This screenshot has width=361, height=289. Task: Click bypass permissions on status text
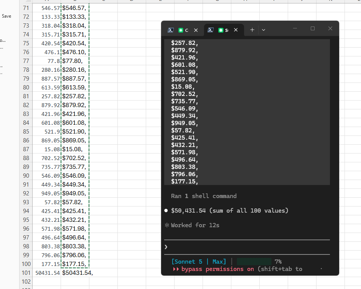pyautogui.click(x=218, y=269)
